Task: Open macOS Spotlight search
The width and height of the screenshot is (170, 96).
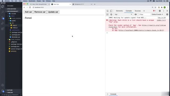Action: tap(164, 1)
